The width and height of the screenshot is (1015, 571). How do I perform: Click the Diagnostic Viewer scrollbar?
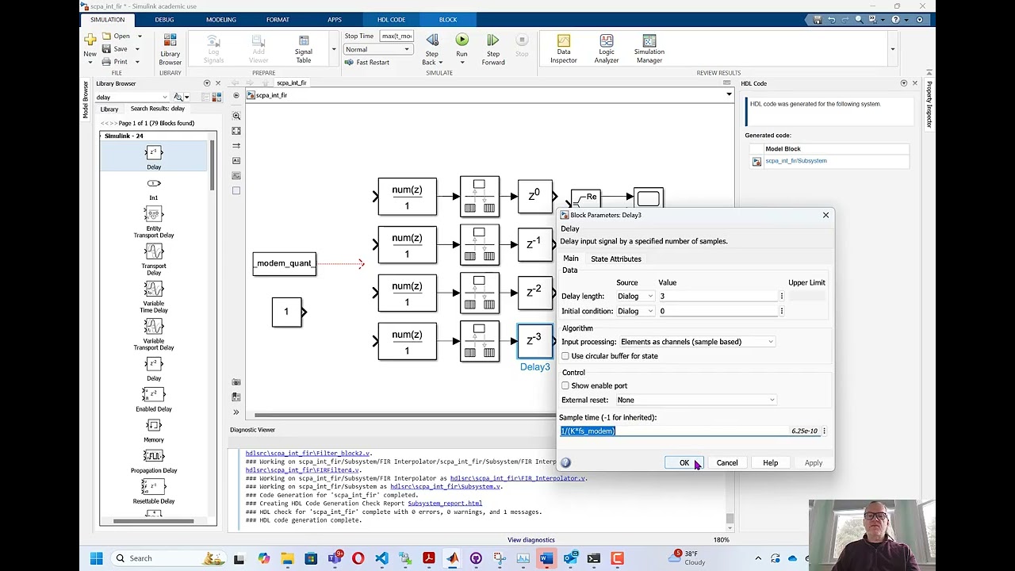tap(730, 519)
